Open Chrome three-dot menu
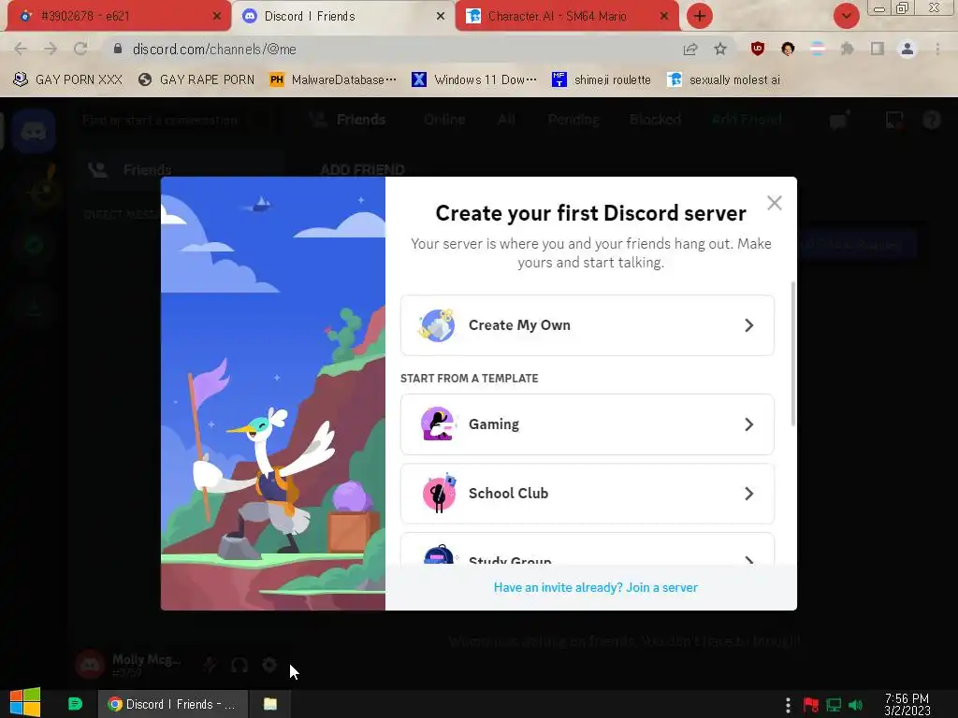The height and width of the screenshot is (718, 958). [x=937, y=49]
